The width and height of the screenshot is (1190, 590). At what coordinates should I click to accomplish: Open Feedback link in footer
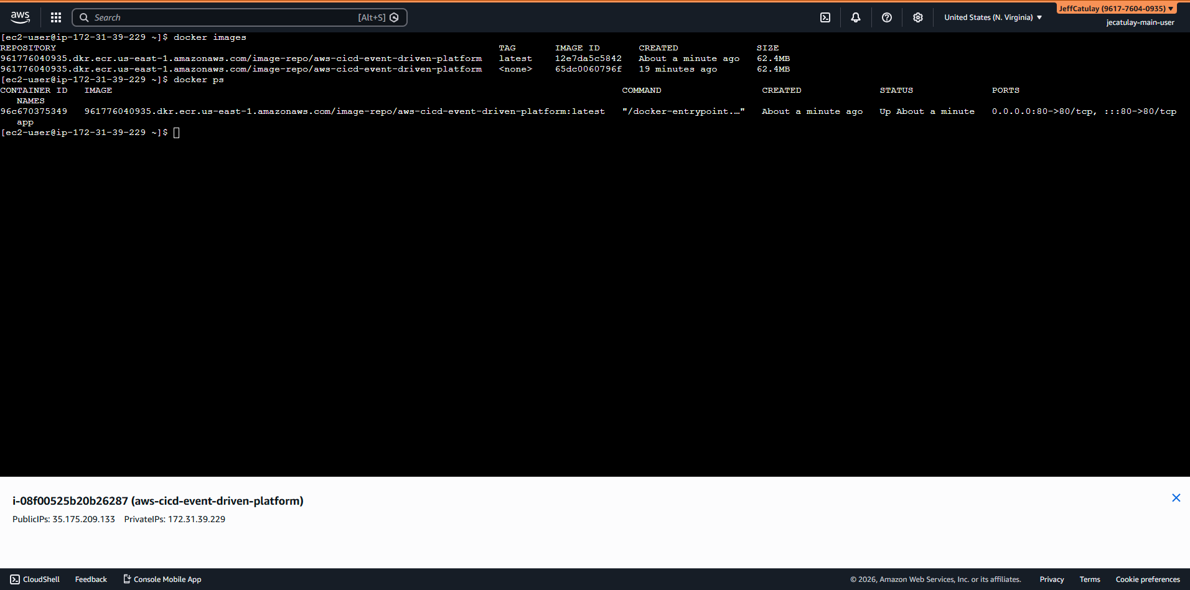coord(91,579)
